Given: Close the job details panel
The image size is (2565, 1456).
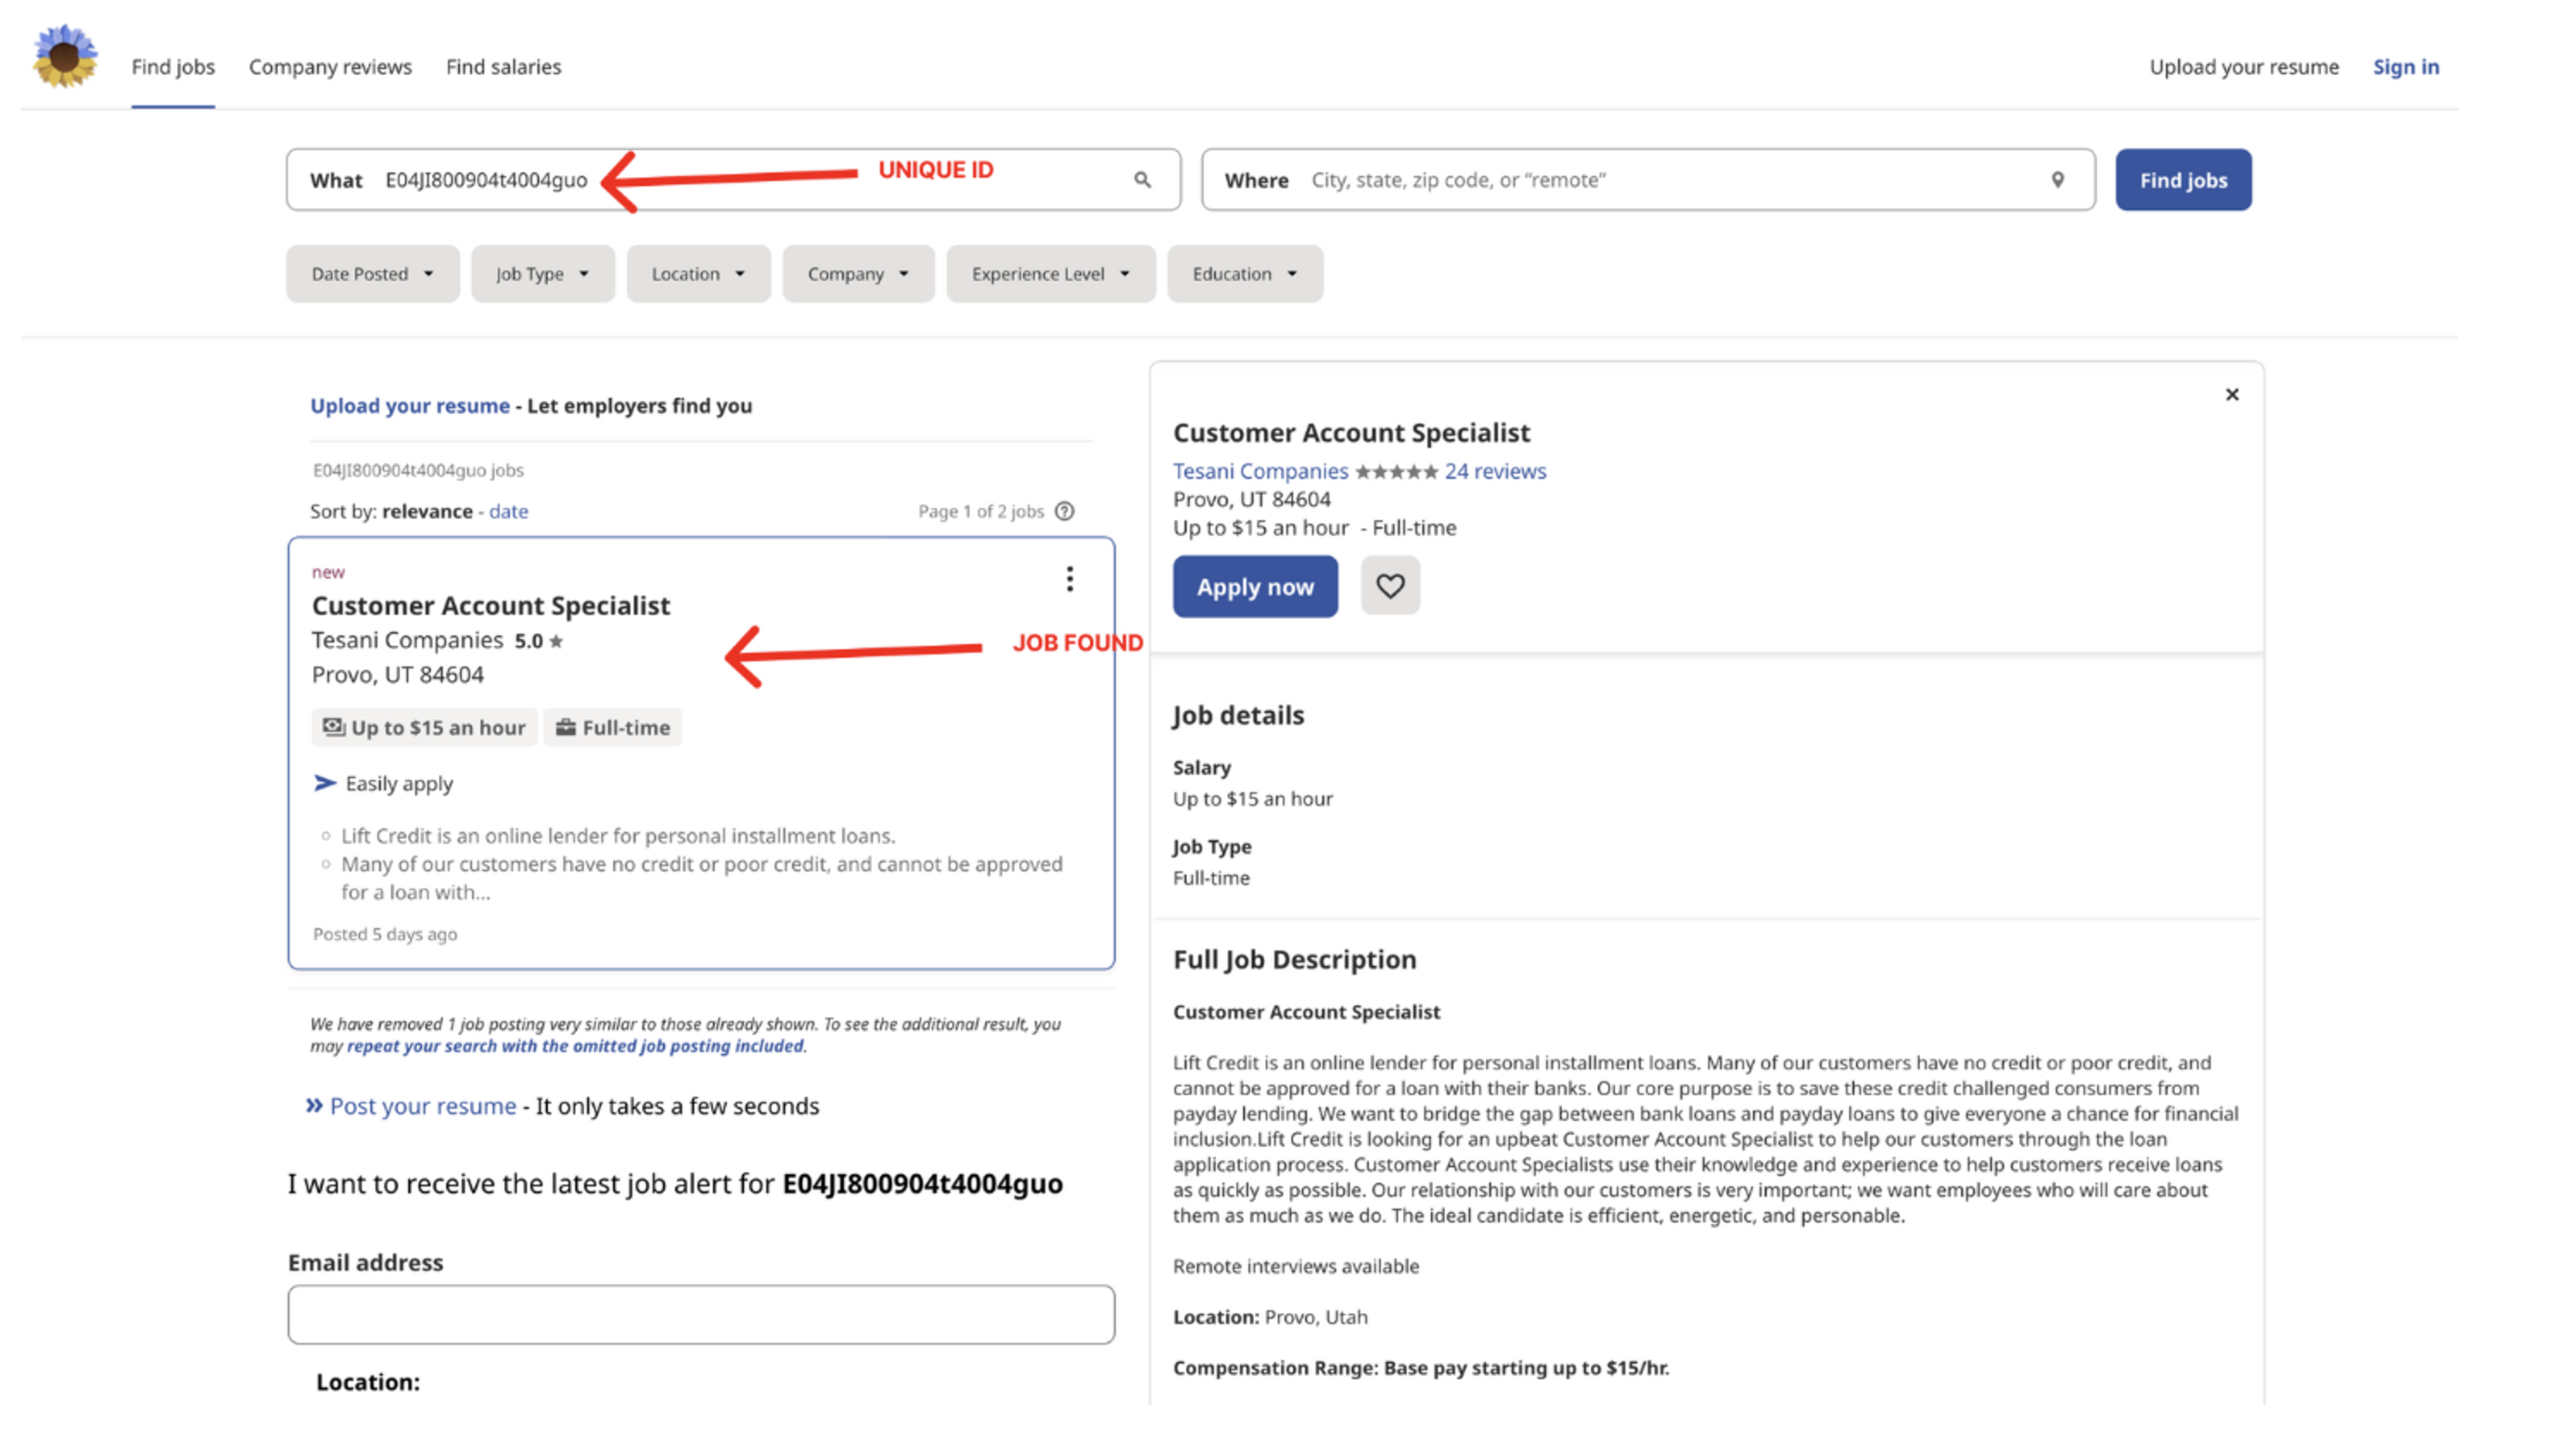Looking at the screenshot, I should click(2231, 395).
